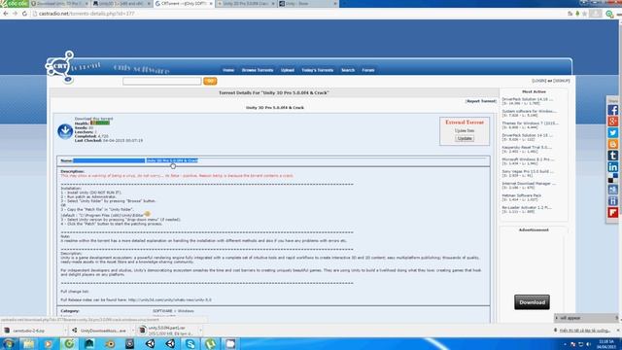The width and height of the screenshot is (622, 350).
Task: Open the Hetman Software Pack listing
Action: [522, 195]
